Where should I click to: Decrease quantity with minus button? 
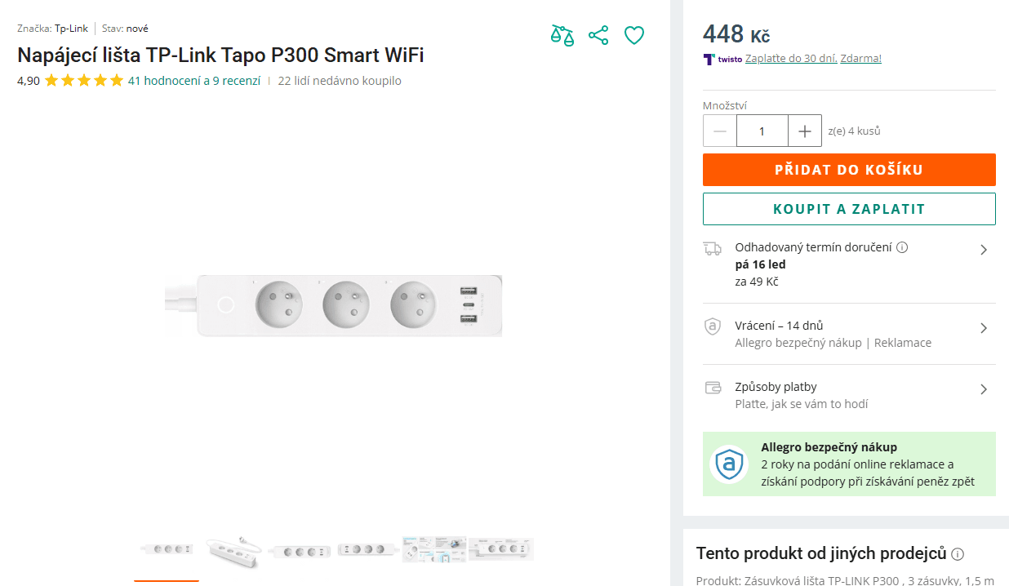click(x=719, y=131)
